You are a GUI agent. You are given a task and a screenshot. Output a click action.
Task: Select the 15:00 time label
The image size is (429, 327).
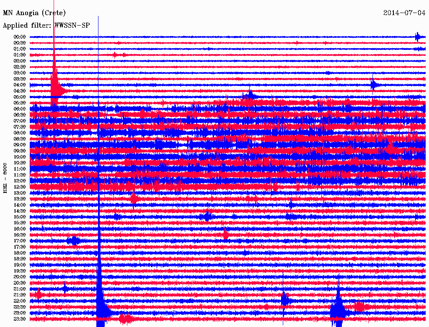pos(20,217)
